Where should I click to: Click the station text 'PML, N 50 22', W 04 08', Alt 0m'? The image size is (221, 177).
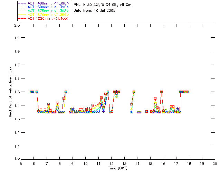click(x=103, y=4)
